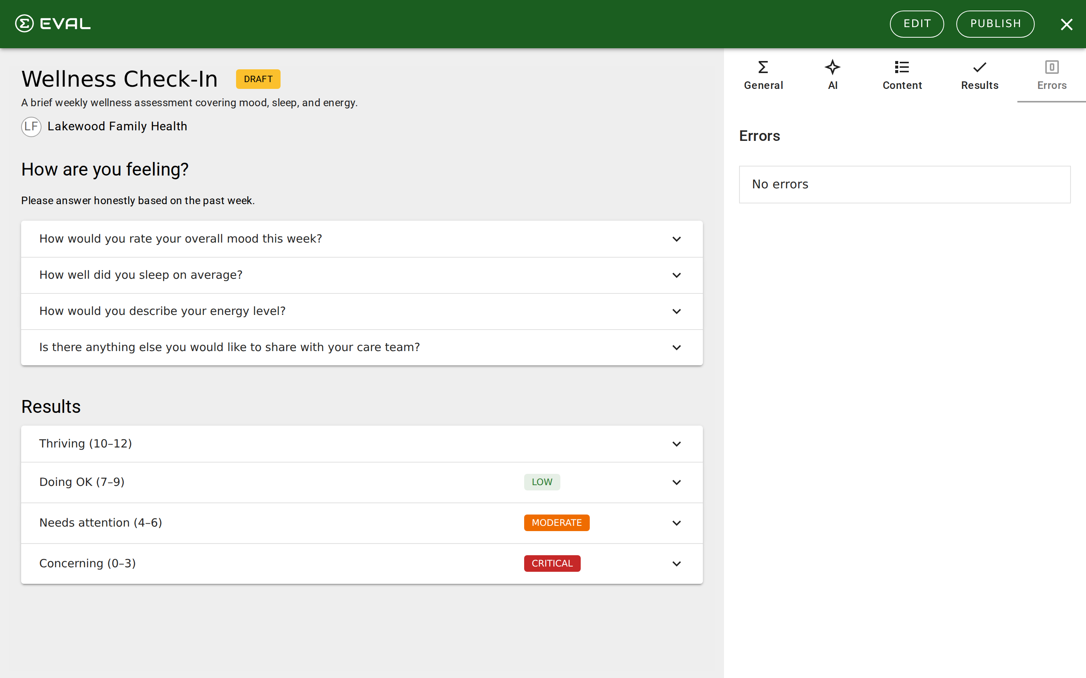This screenshot has height=678, width=1086.
Task: Click the Publish button
Action: 995,24
